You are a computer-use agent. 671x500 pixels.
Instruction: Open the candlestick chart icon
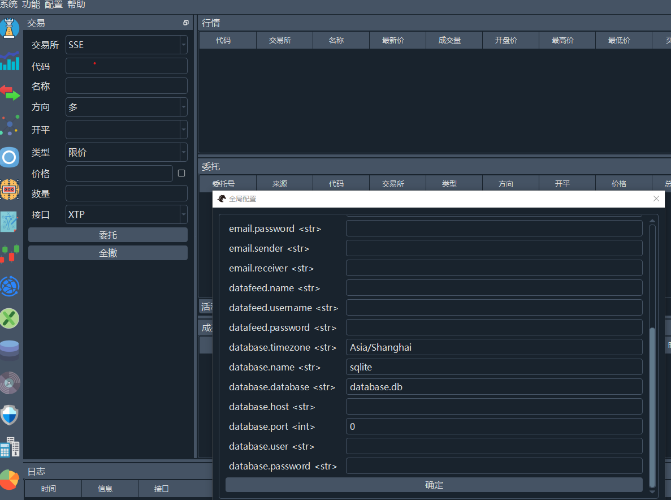(10, 254)
